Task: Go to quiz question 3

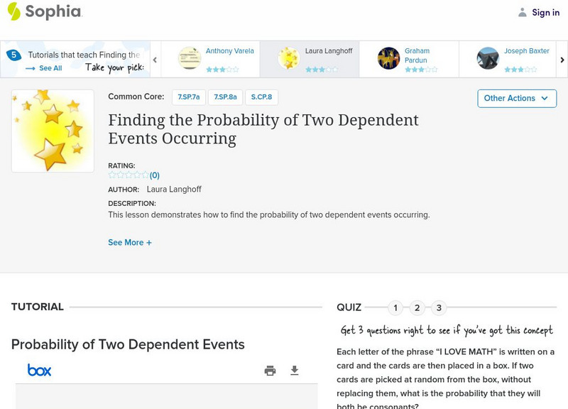Action: point(439,308)
